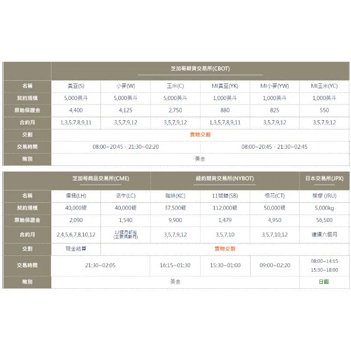This screenshot has width=351, height=351.
Task: Click the 紐約期貨交易所(NYBOT) header
Action: (225, 179)
